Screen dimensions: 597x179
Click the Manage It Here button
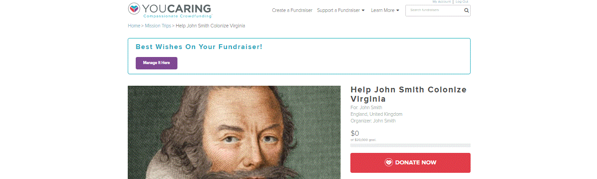(x=157, y=63)
